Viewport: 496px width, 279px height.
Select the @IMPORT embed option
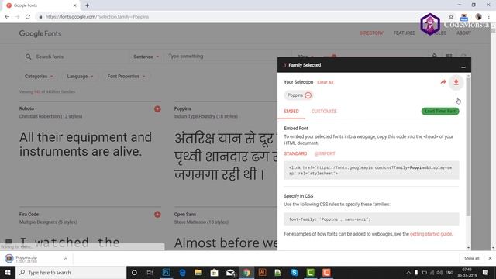325,153
